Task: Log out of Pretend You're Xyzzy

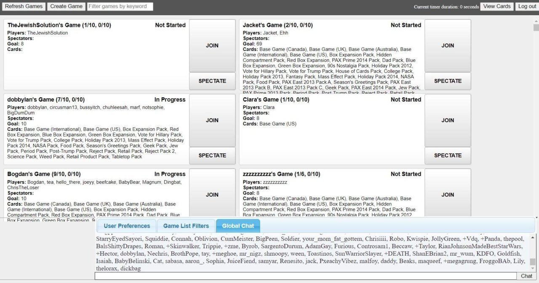Action: pos(527,6)
